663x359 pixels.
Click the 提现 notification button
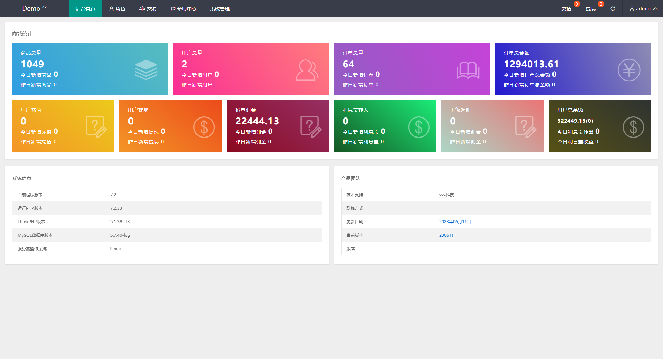[x=590, y=9]
